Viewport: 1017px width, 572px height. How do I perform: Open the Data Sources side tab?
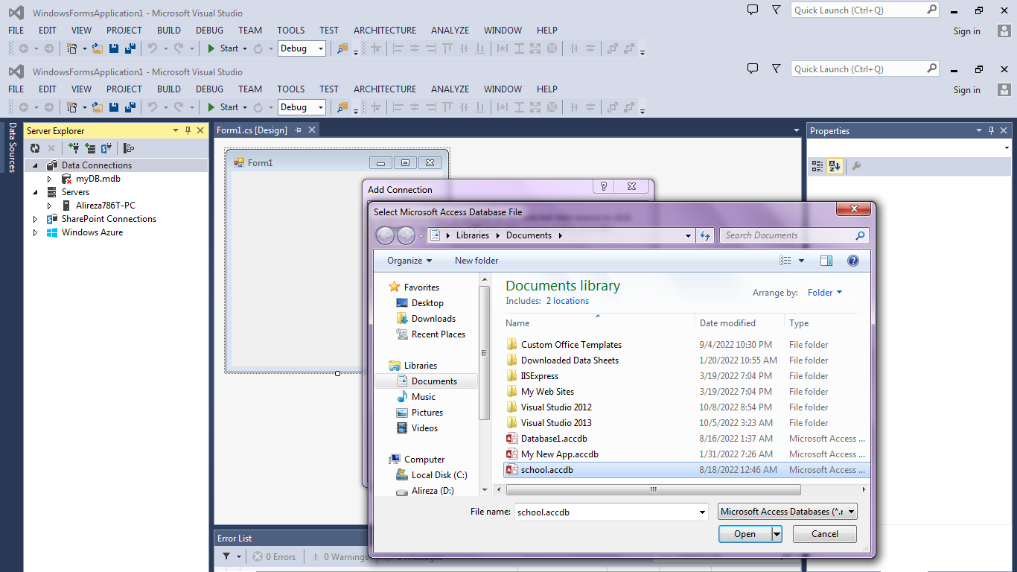(x=12, y=147)
